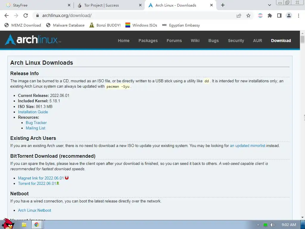The height and width of the screenshot is (229, 305).
Task: Click the page vertical scrollbar thumb
Action: pos(302,40)
